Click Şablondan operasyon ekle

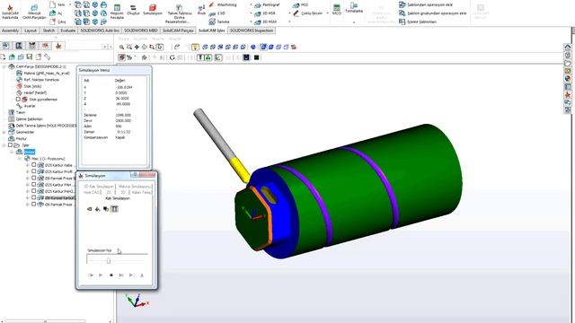(x=426, y=4)
